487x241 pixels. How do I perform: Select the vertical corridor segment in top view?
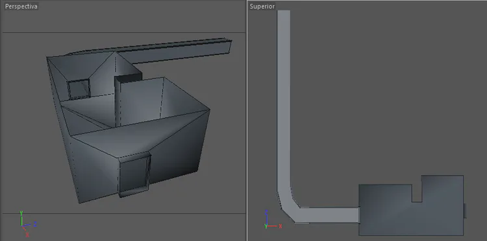(284, 99)
